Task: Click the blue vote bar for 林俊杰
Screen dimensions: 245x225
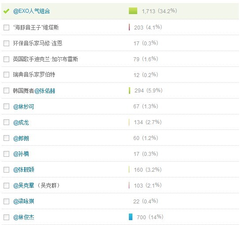Action: tap(131, 217)
